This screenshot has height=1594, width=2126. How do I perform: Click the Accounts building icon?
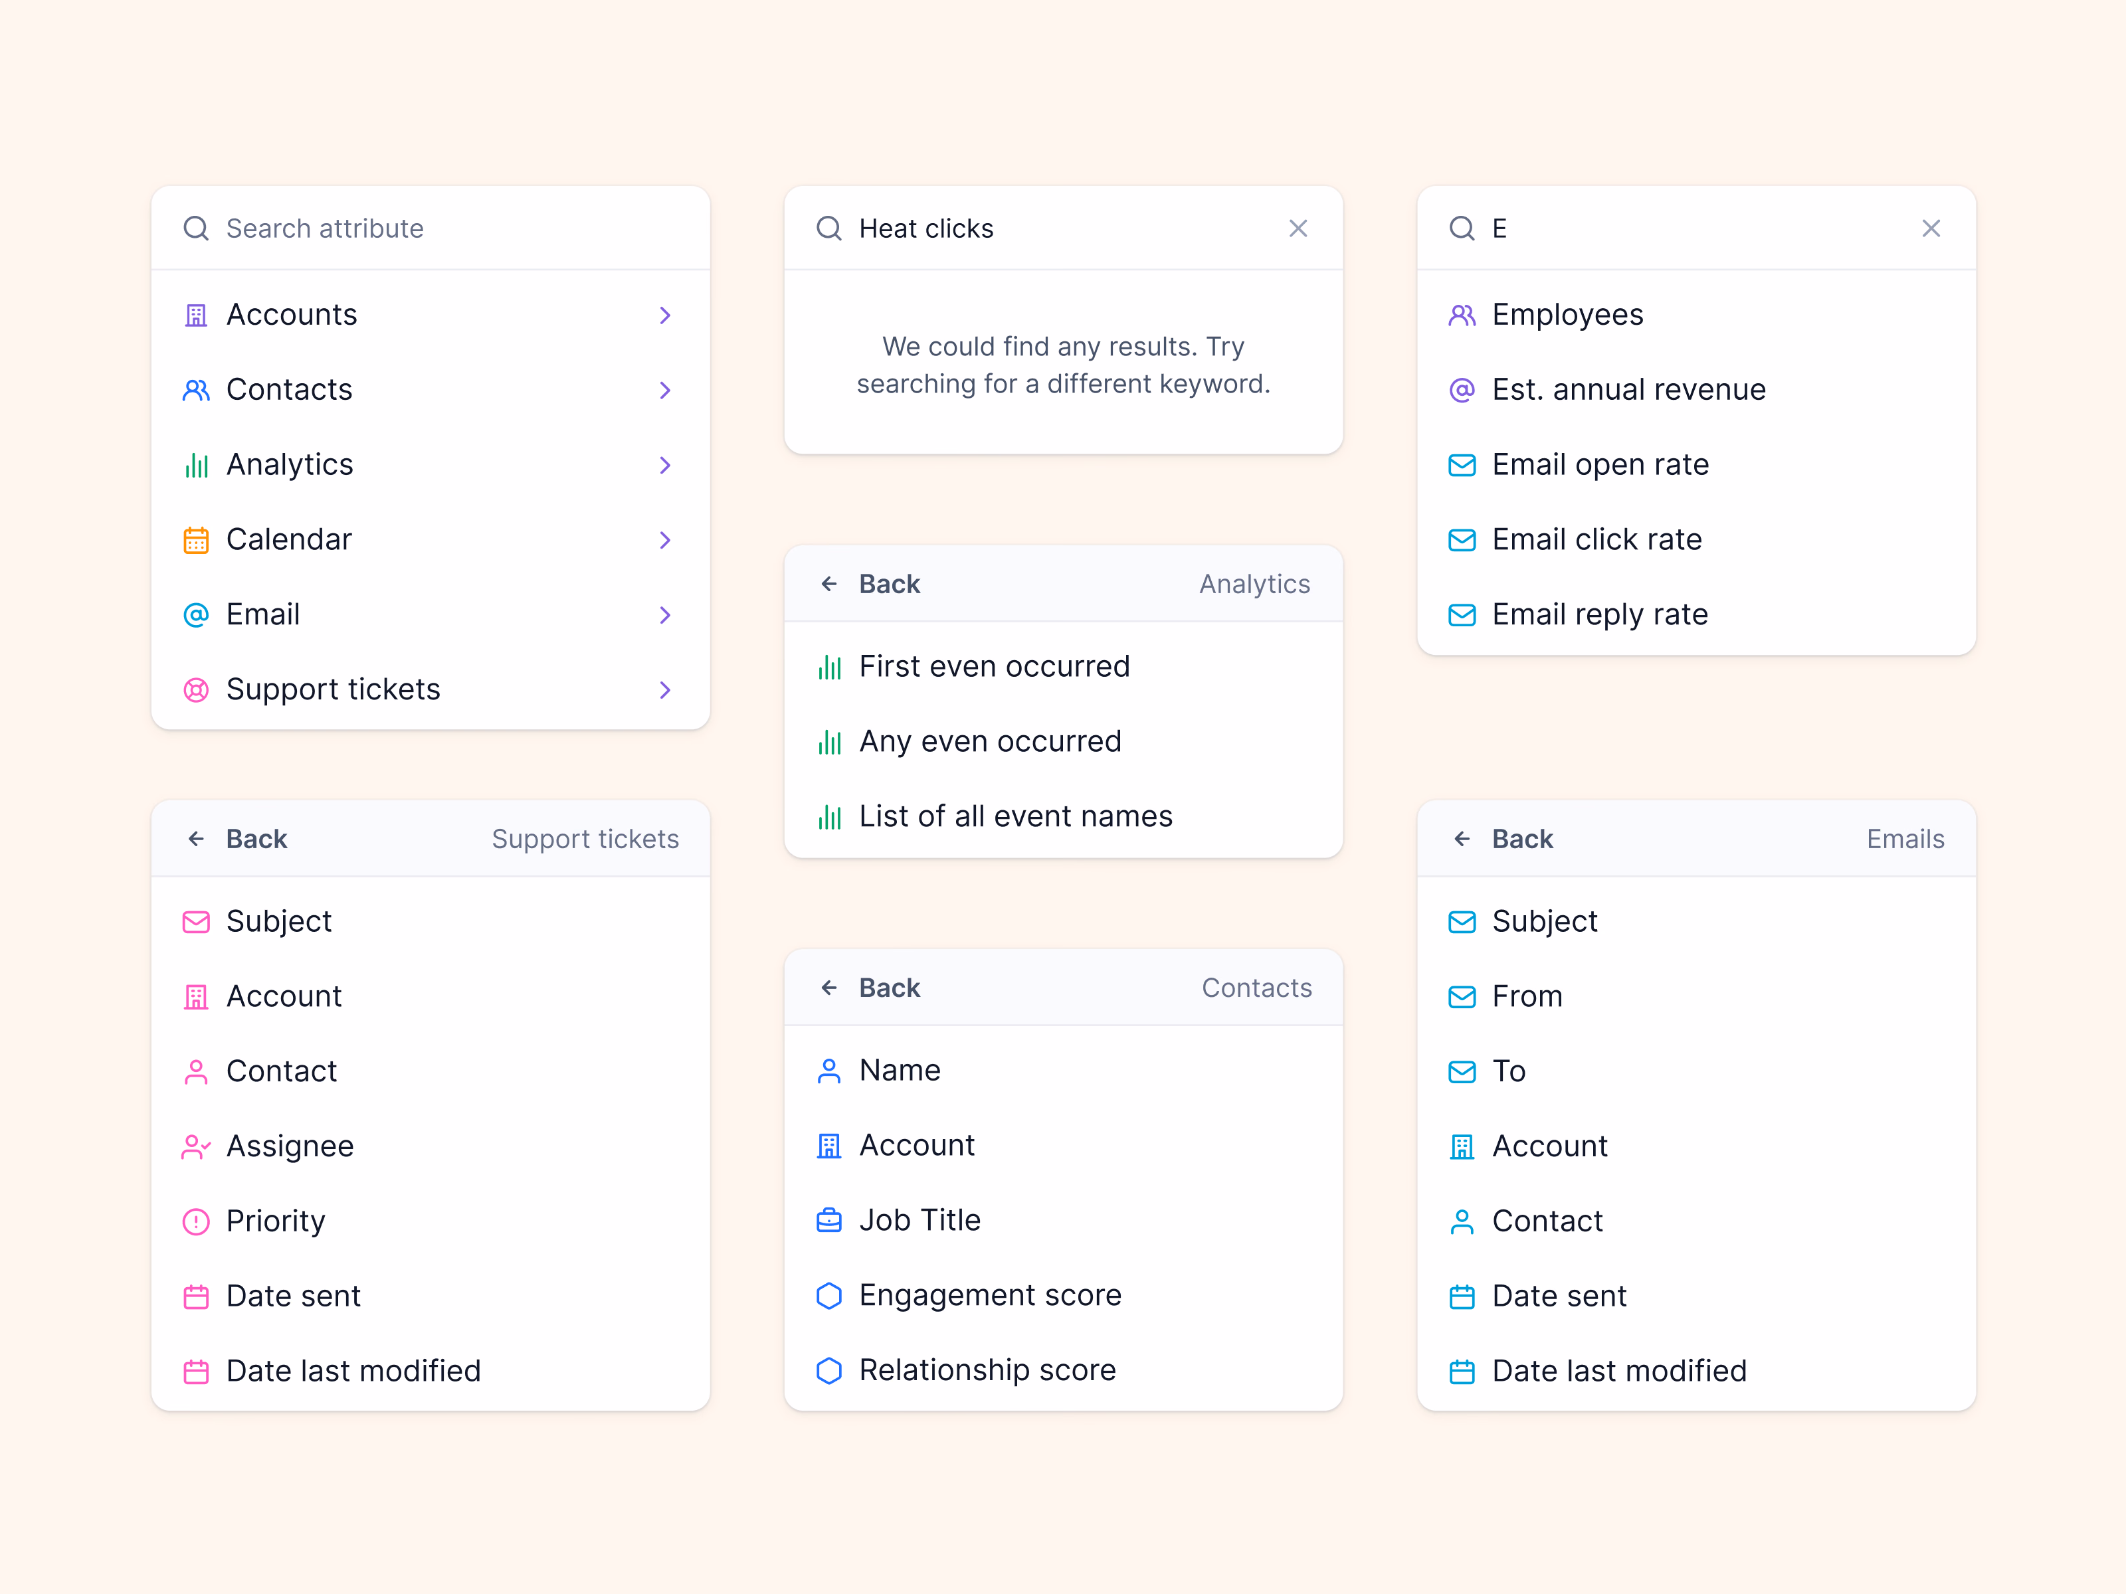[196, 315]
